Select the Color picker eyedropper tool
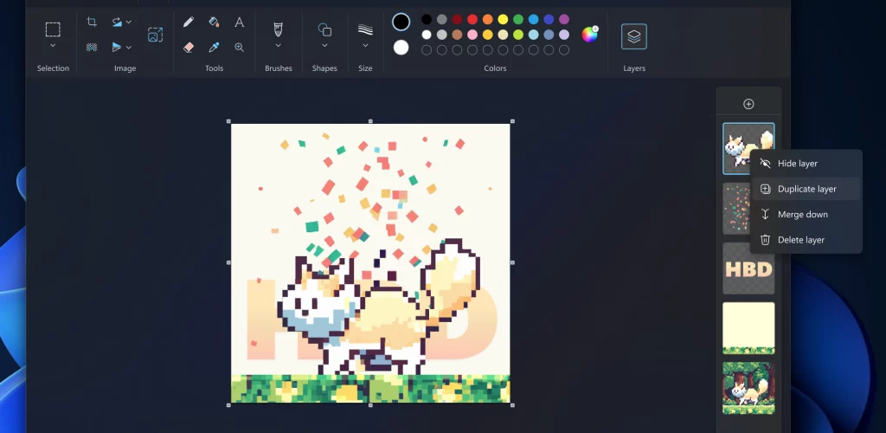The image size is (886, 433). [x=215, y=48]
